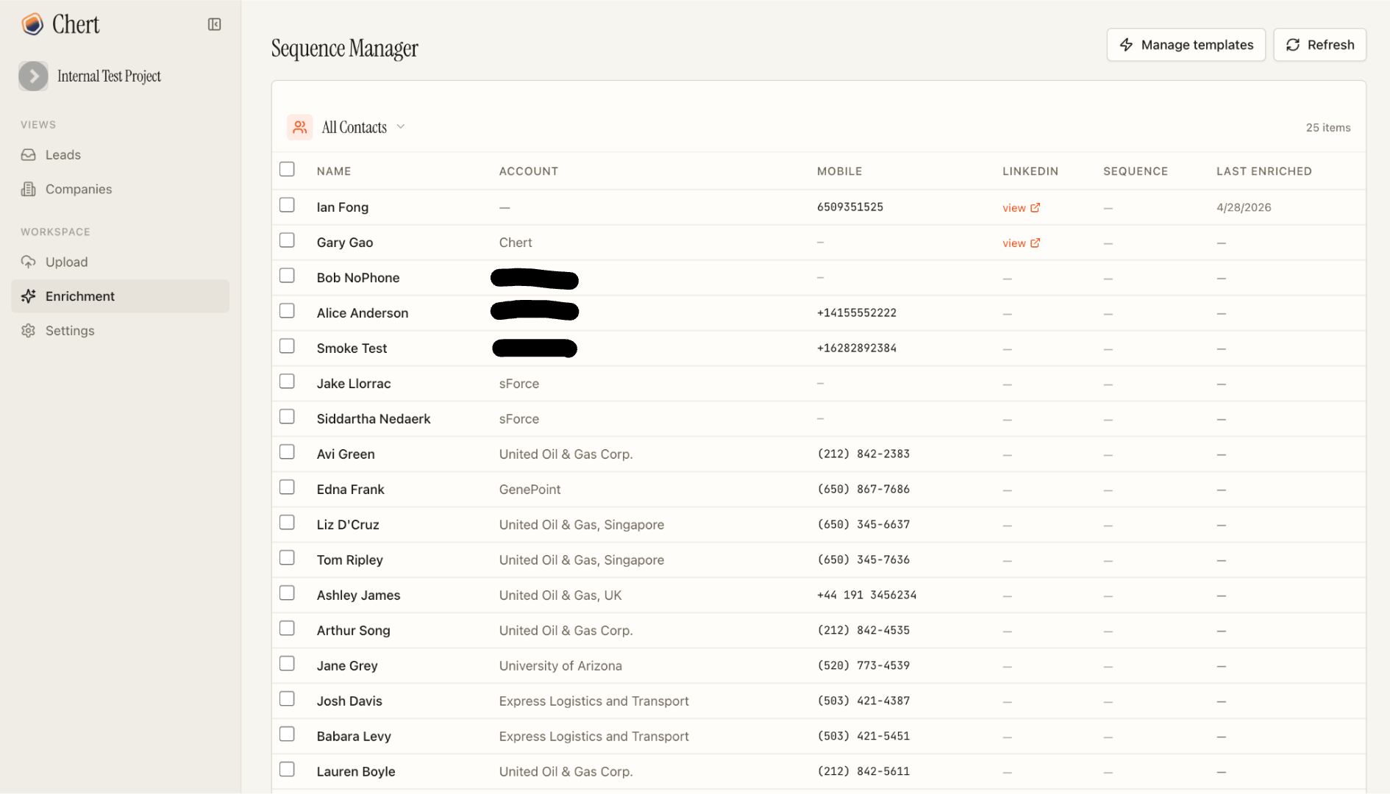Click the MOBILE column header
Image resolution: width=1390 pixels, height=794 pixels.
(839, 171)
